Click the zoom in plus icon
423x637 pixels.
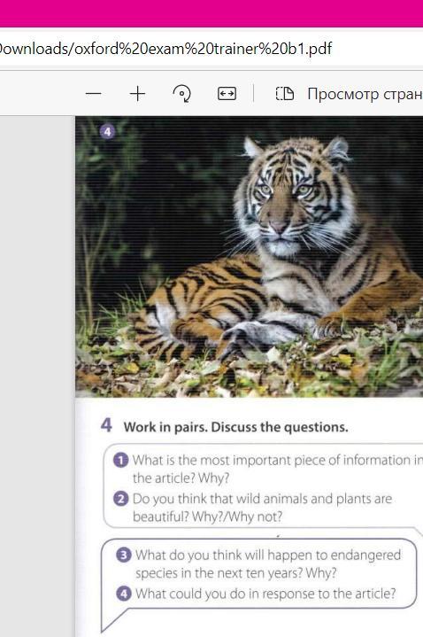pos(138,94)
